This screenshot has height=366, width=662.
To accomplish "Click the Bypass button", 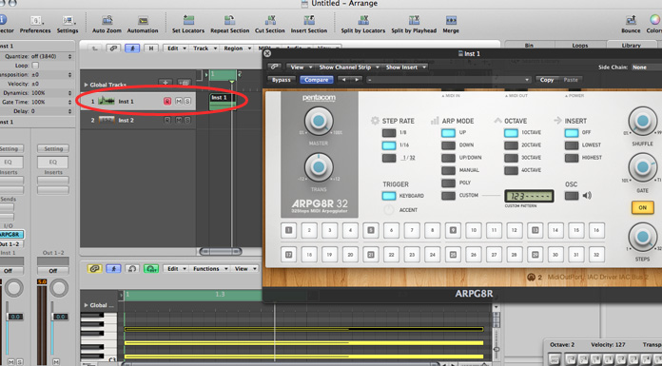I will [282, 80].
